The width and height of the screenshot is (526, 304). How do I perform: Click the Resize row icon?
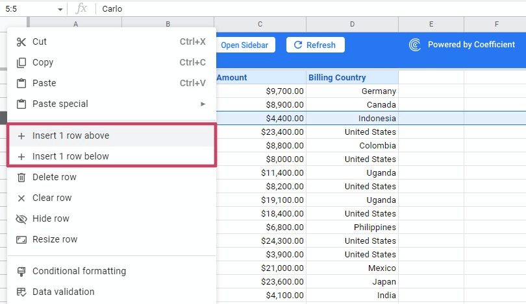[x=21, y=240]
